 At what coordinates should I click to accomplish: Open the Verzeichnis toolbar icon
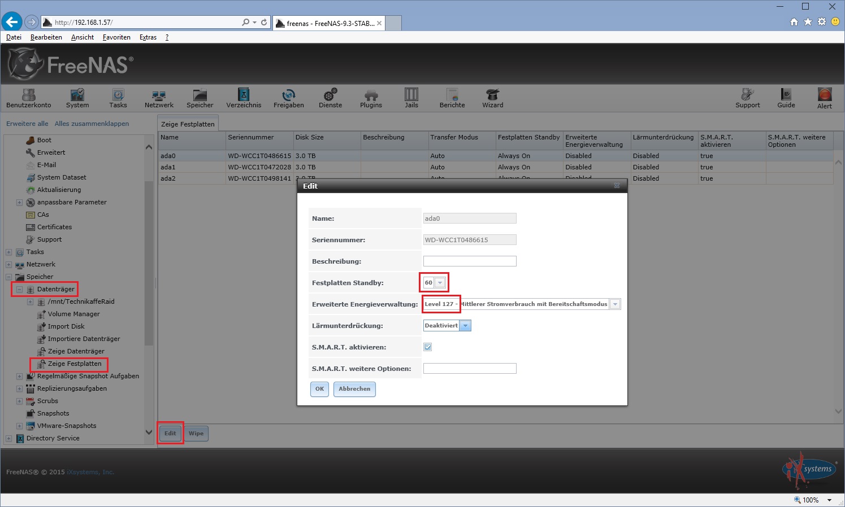tap(244, 98)
